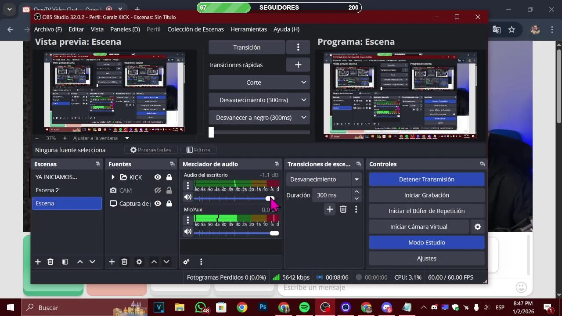Delete selected source with trash icon

coord(124,262)
